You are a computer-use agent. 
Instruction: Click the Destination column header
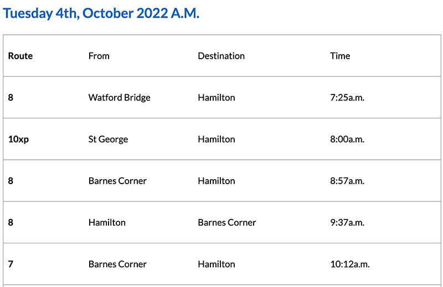click(221, 56)
